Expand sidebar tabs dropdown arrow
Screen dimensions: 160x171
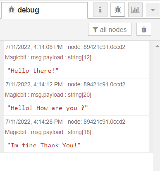[x=153, y=10]
